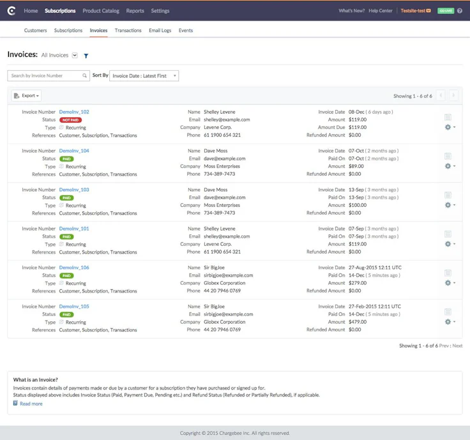The width and height of the screenshot is (470, 440).
Task: Click the search magnifier icon in invoice search
Action: [x=84, y=76]
